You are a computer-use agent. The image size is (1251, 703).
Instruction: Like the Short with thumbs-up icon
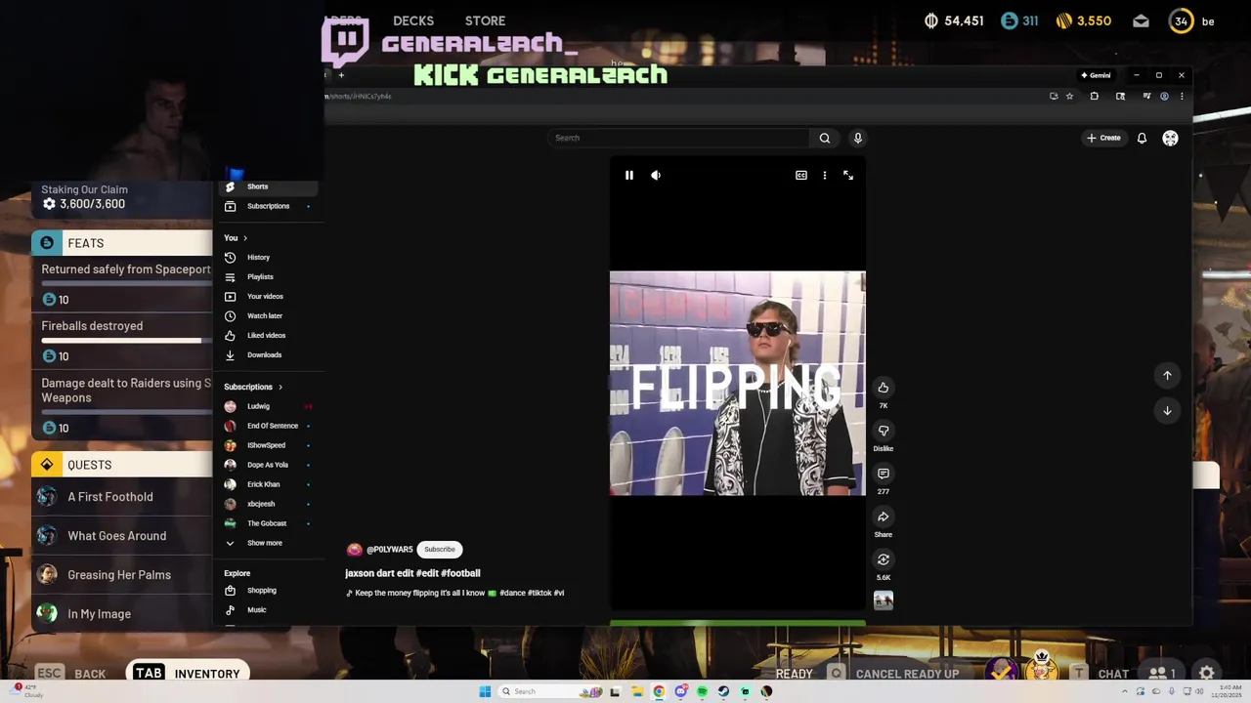pos(884,388)
